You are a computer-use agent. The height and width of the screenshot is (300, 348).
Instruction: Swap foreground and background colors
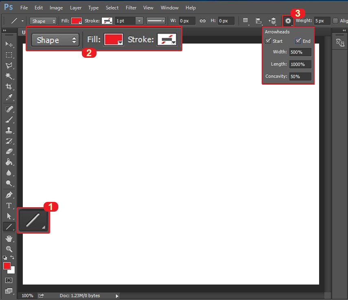[x=13, y=257]
